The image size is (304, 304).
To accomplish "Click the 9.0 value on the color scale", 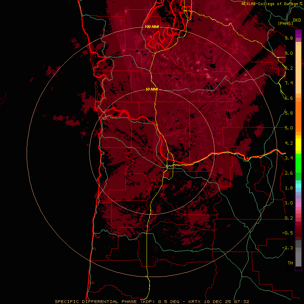I will coord(289,53).
